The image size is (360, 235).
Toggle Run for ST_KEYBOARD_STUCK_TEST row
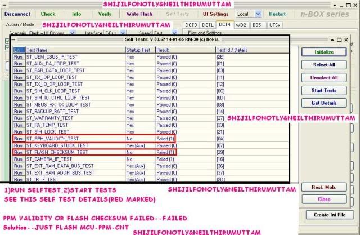tap(19, 145)
